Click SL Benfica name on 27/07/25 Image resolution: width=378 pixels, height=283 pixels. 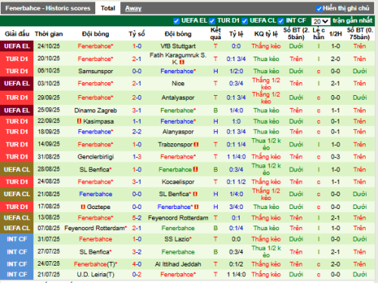coord(95,252)
